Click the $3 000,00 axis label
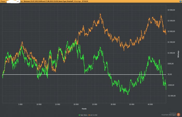 coord(171,10)
